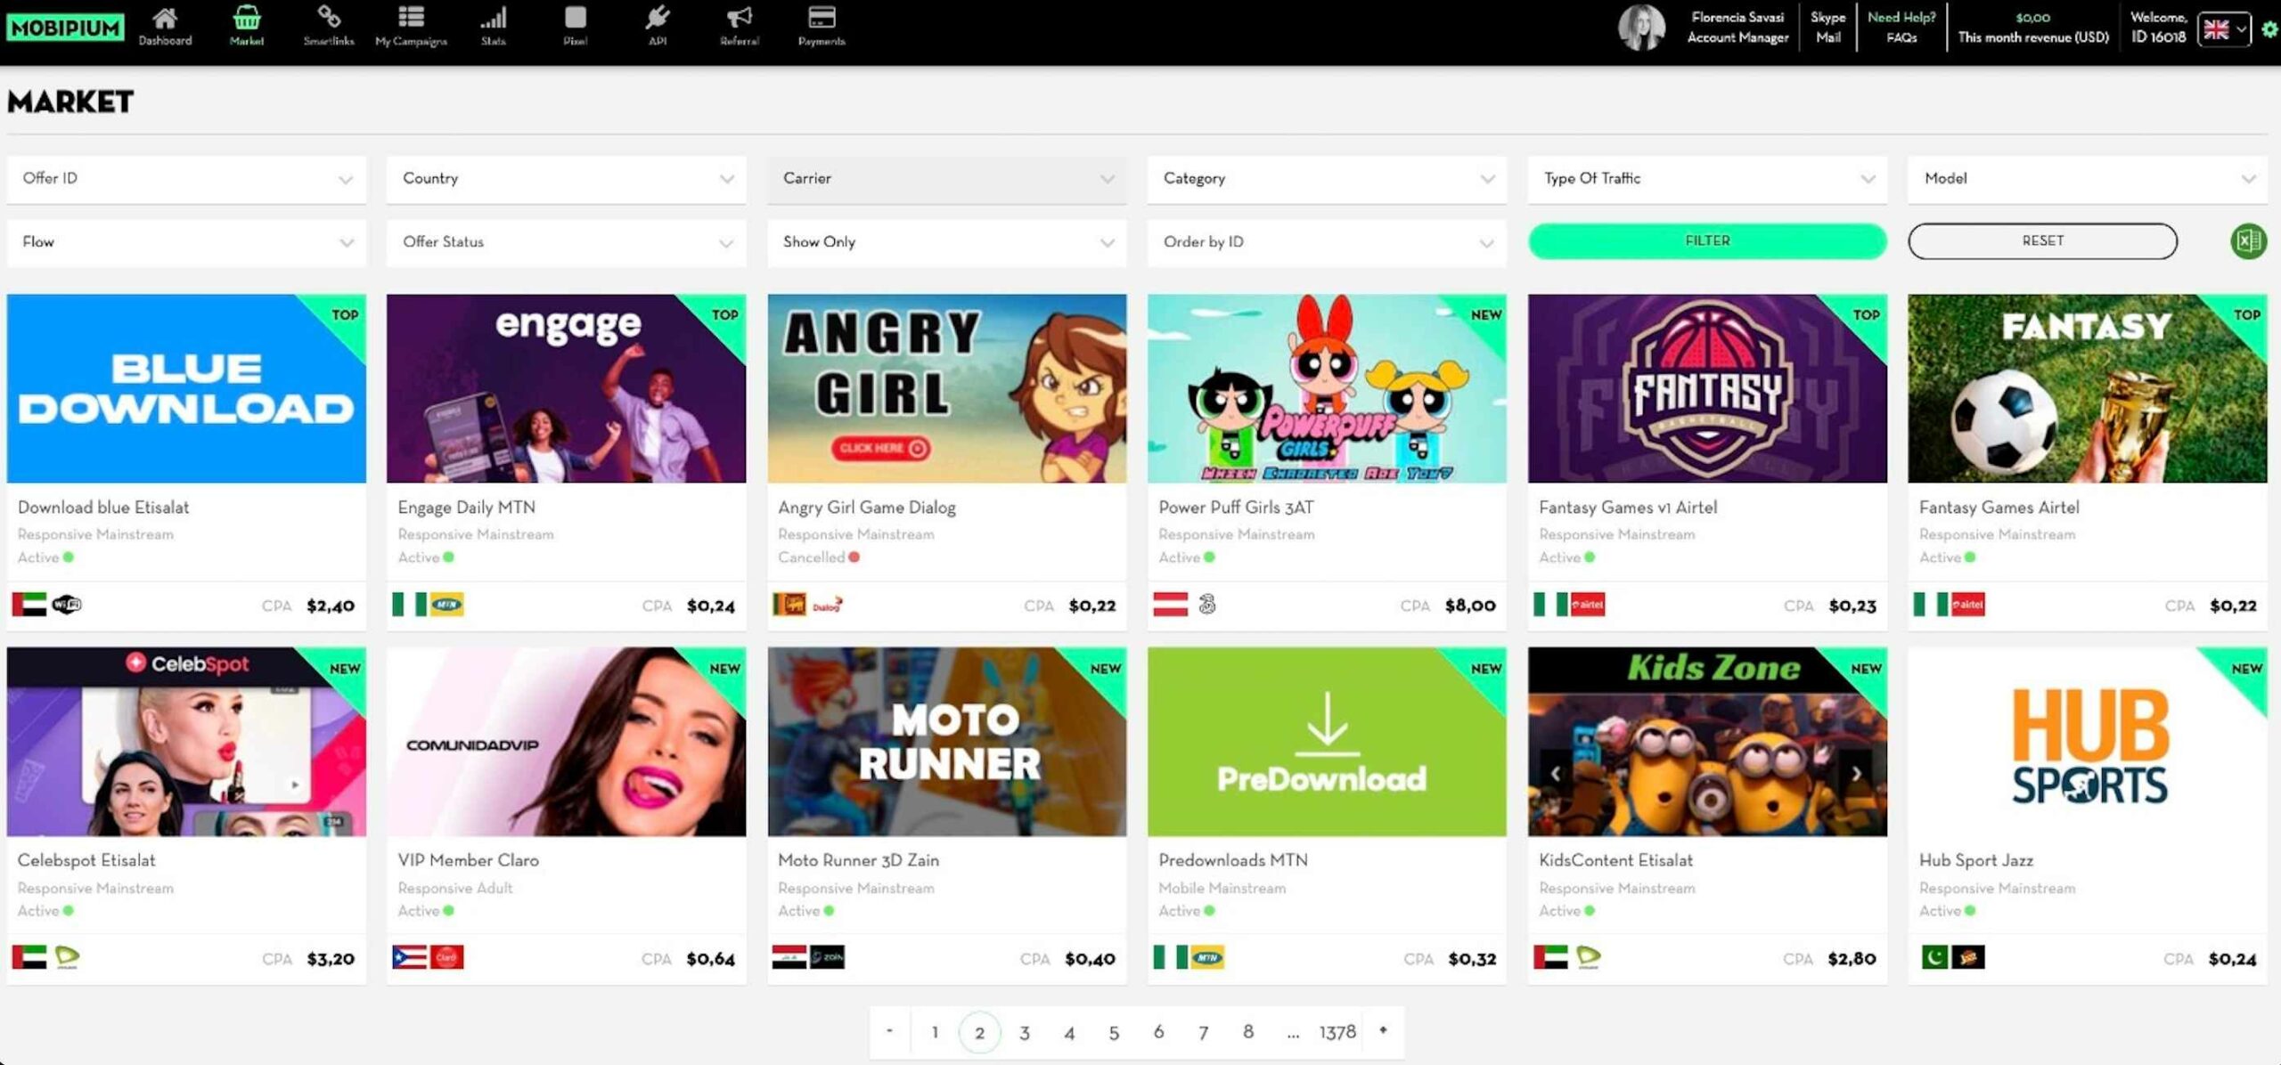
Task: Click UAE flag on Download blue Etisalat
Action: pos(29,606)
